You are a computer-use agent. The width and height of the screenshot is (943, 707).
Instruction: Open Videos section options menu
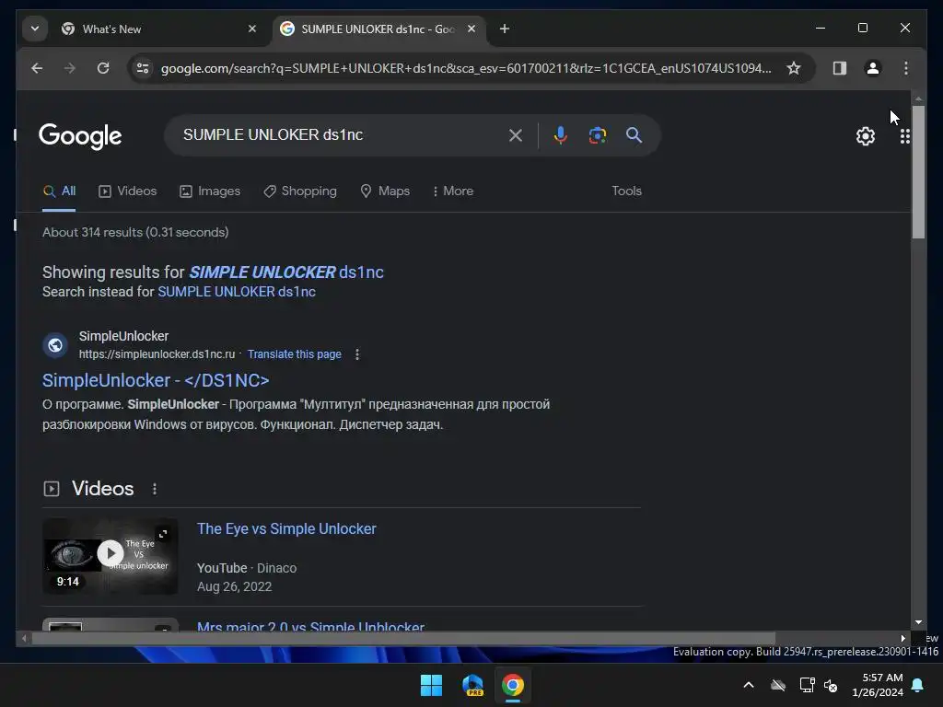tap(155, 489)
